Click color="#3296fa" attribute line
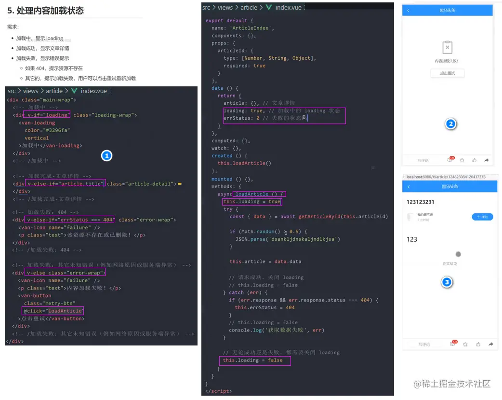This screenshot has width=502, height=400. click(x=47, y=130)
